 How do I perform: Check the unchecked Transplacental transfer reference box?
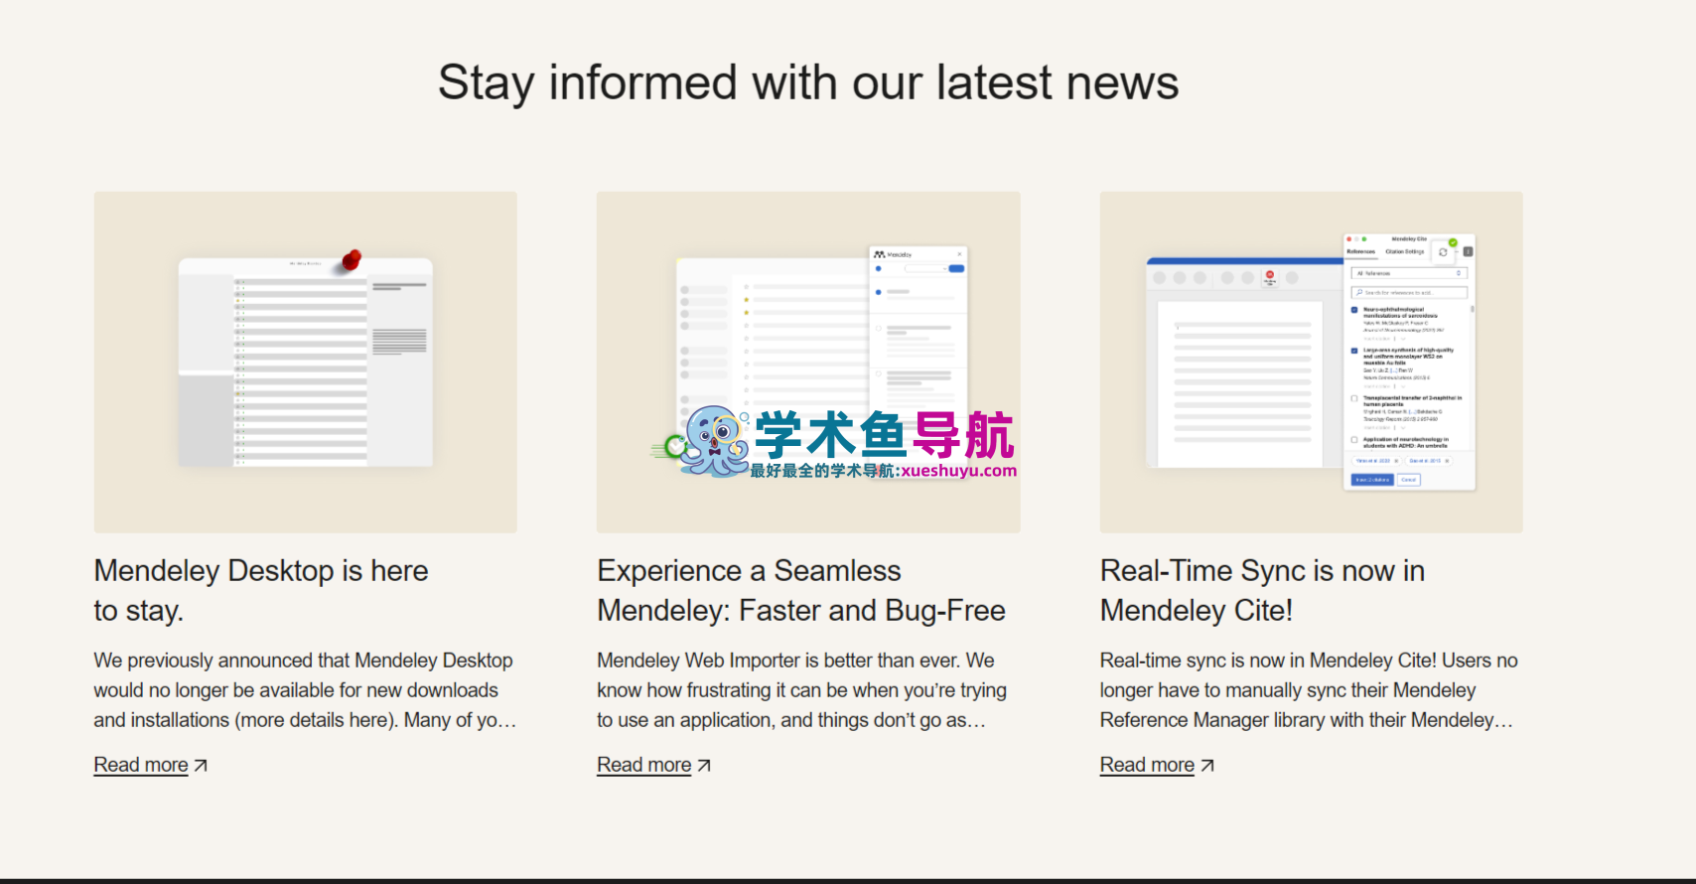(1354, 398)
